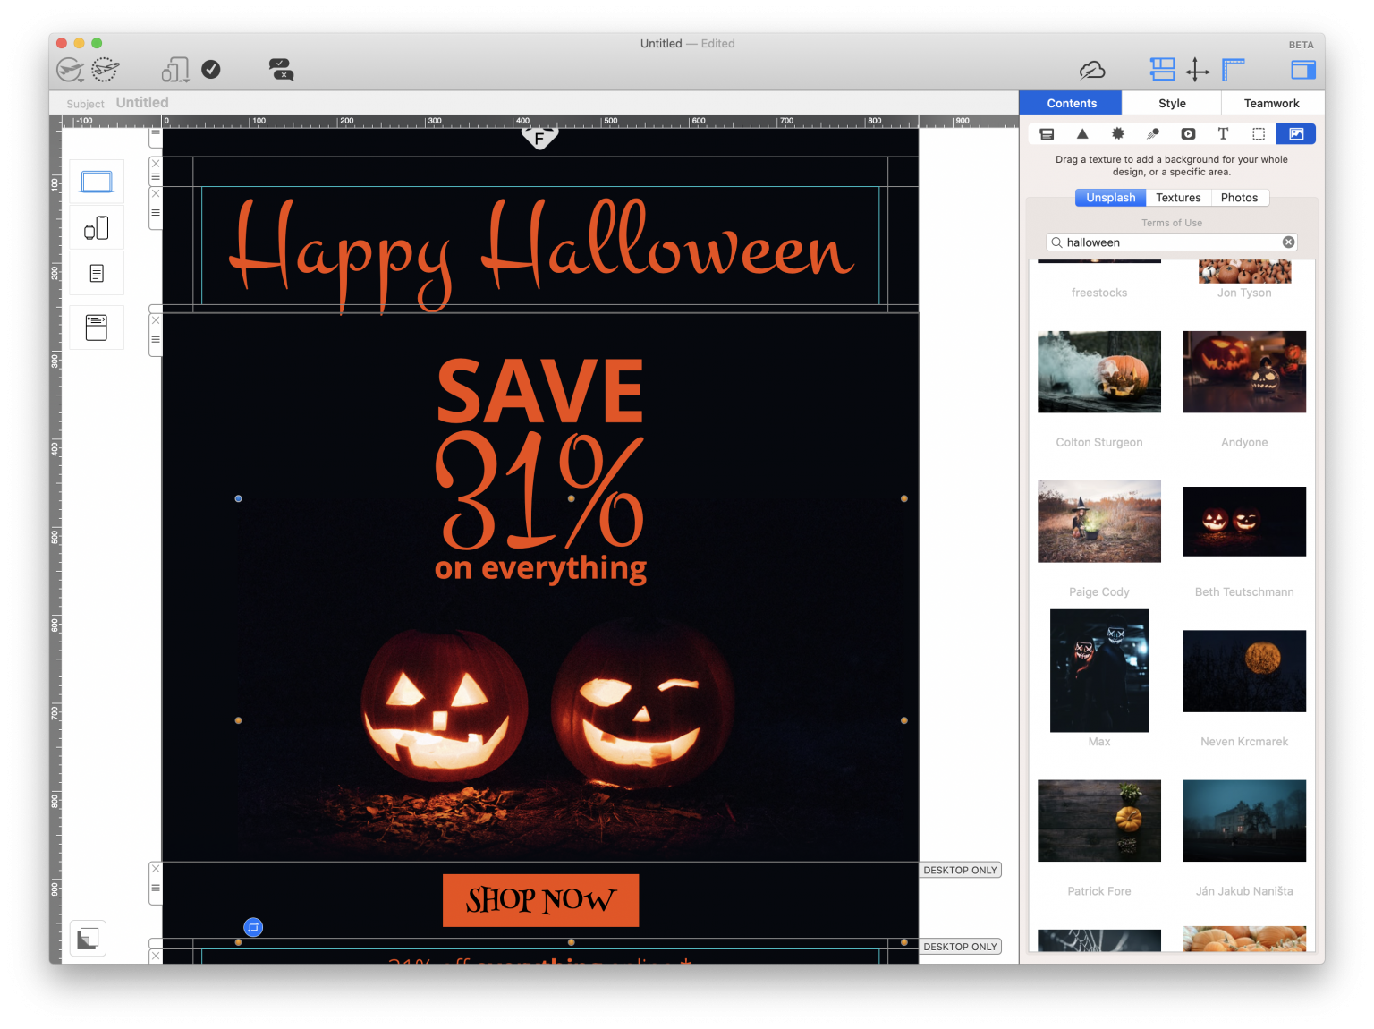Select the graphics burst icon

tap(1117, 133)
